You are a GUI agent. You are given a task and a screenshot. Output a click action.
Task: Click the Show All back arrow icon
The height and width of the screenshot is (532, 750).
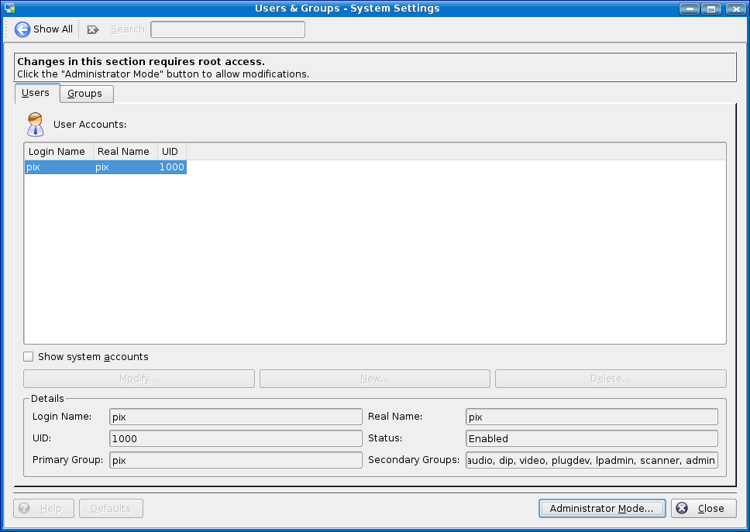coord(22,29)
